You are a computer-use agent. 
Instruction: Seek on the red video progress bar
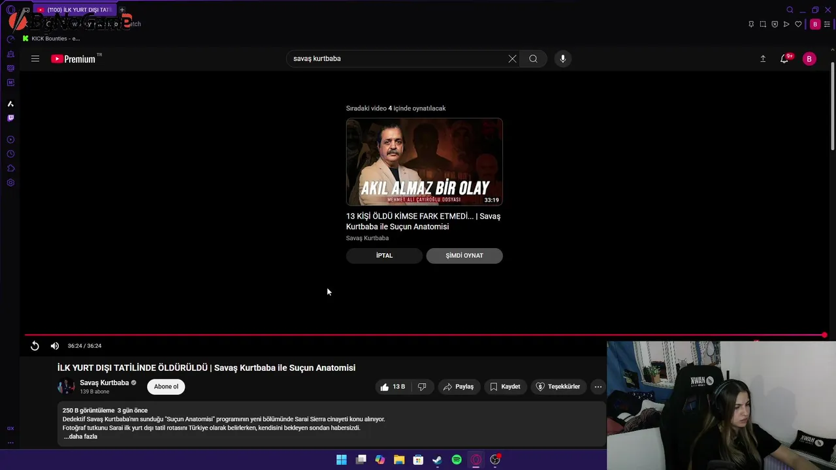(425, 335)
